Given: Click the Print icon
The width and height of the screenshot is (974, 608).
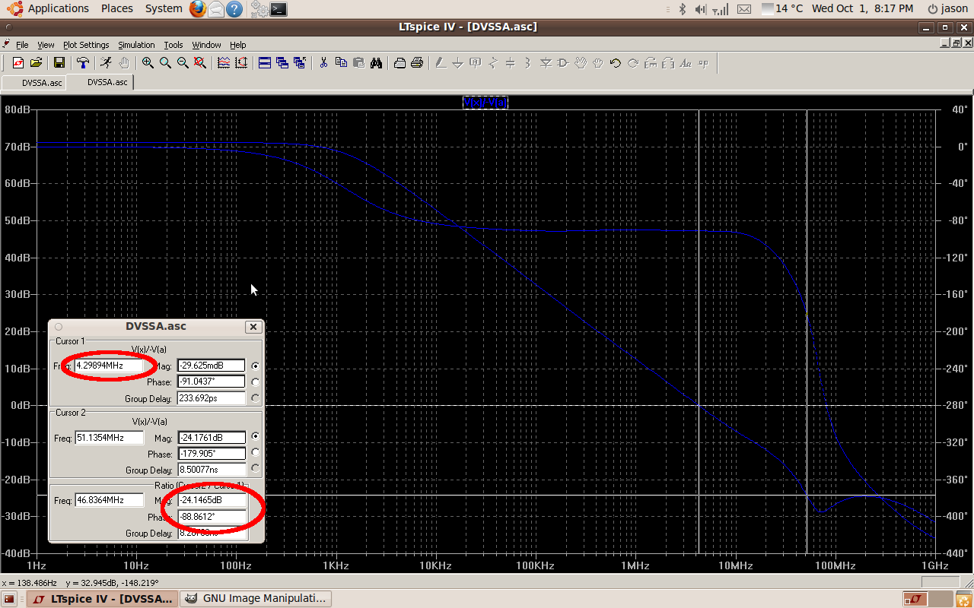Looking at the screenshot, I should (417, 63).
